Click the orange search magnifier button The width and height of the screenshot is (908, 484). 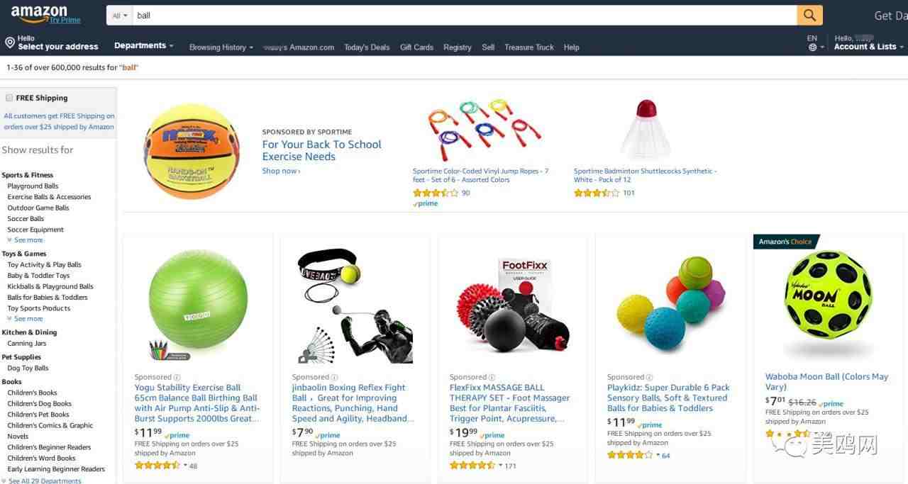pos(809,15)
